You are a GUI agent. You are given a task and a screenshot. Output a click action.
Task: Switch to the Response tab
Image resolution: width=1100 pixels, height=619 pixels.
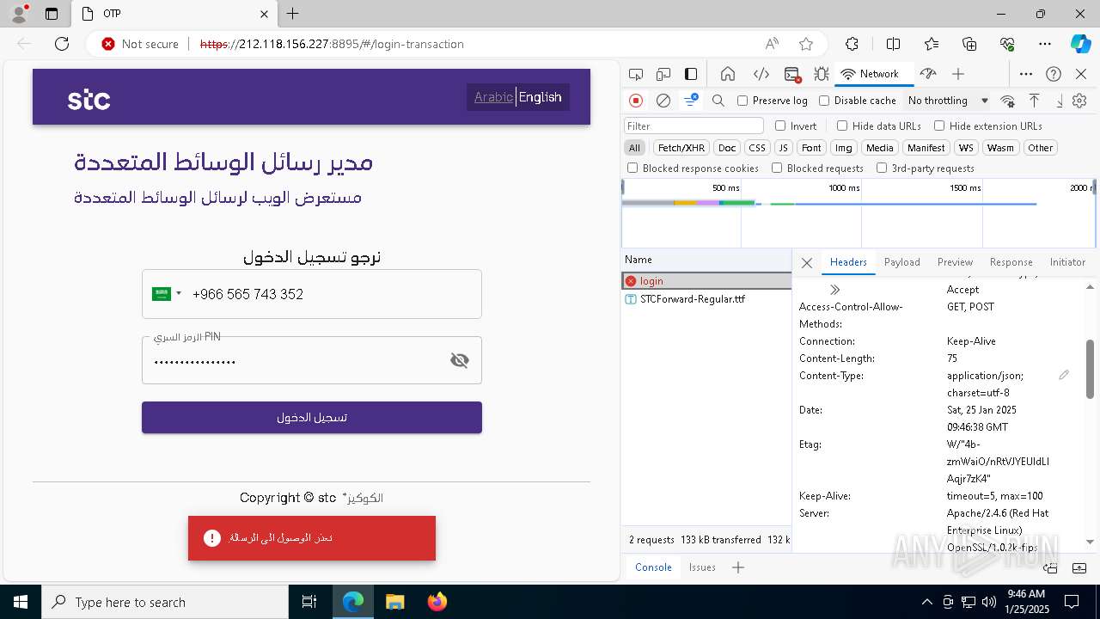click(1011, 262)
